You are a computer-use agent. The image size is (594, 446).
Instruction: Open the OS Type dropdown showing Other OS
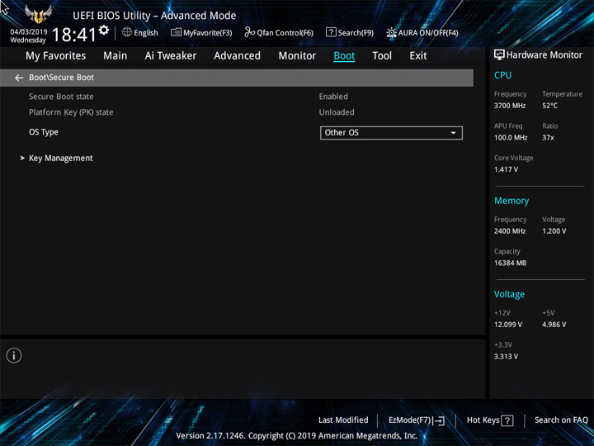pyautogui.click(x=391, y=133)
